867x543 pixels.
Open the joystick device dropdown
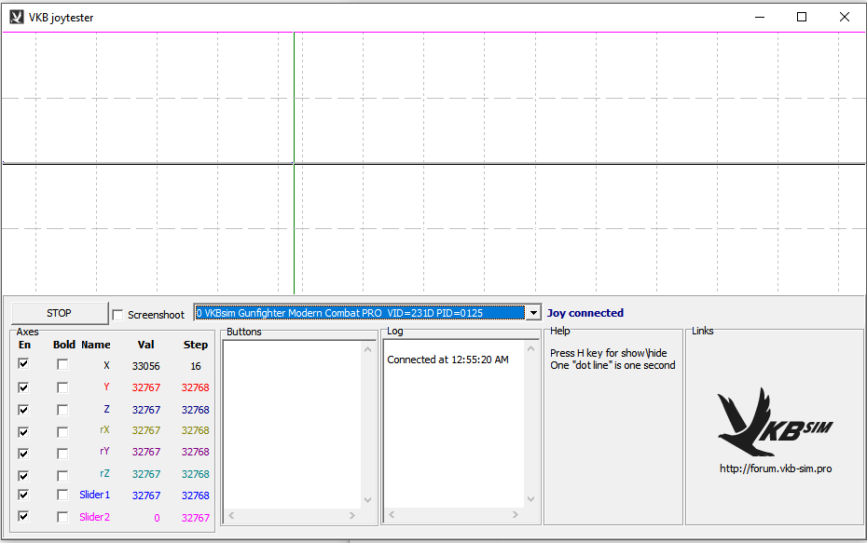(x=532, y=313)
